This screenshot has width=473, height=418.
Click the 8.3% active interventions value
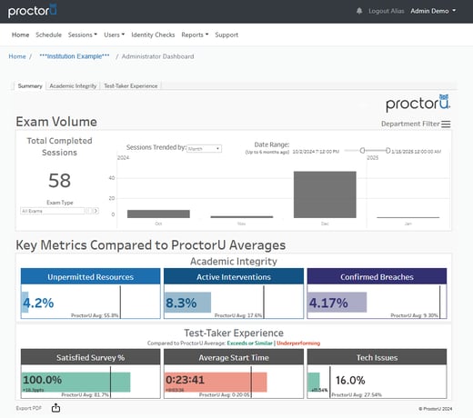point(181,303)
